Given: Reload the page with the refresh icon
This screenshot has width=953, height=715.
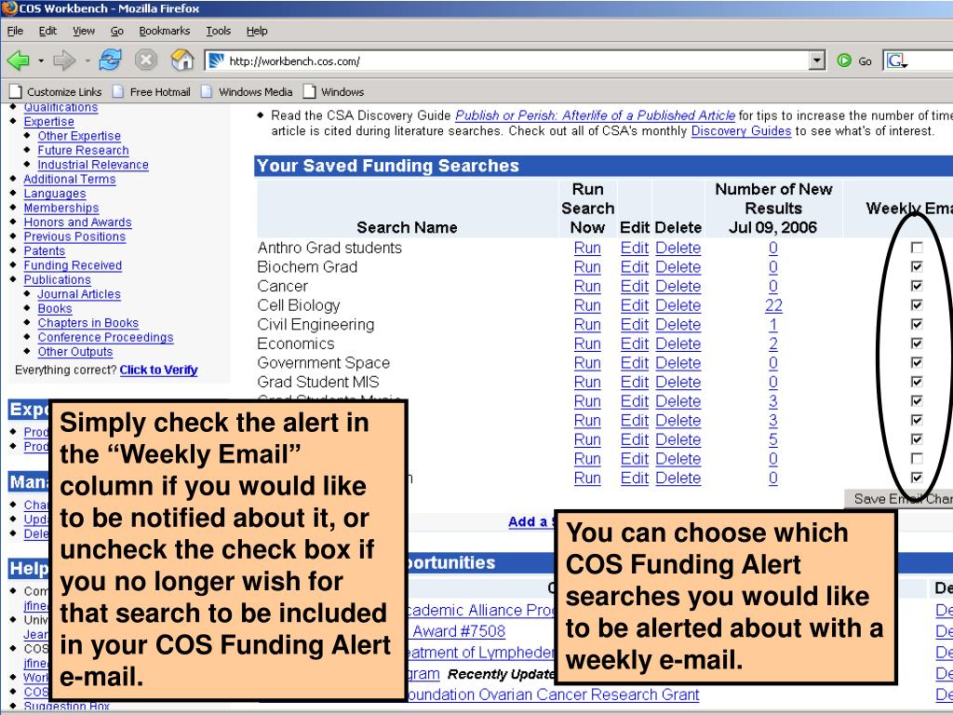Looking at the screenshot, I should (111, 61).
